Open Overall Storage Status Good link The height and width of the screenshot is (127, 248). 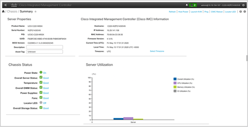coord(46,108)
